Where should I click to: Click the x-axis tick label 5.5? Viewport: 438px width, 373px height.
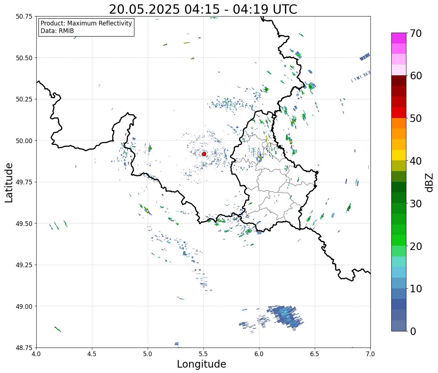203,354
